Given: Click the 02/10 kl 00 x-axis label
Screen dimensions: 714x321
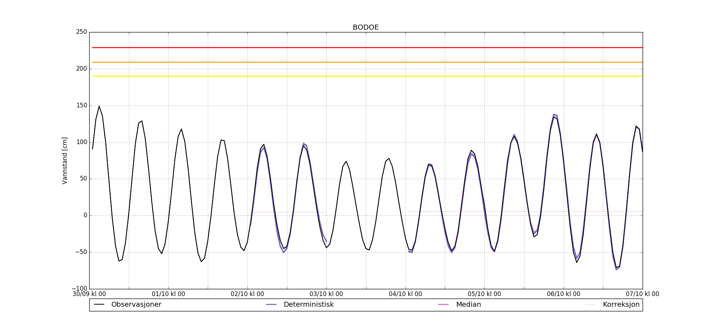Looking at the screenshot, I should (x=247, y=294).
